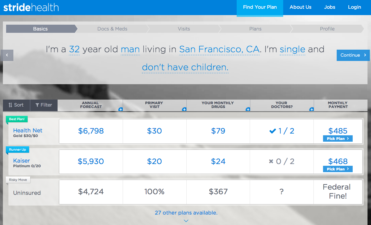Pick the Kaiser Platinum plan
Image resolution: width=371 pixels, height=225 pixels.
338,169
